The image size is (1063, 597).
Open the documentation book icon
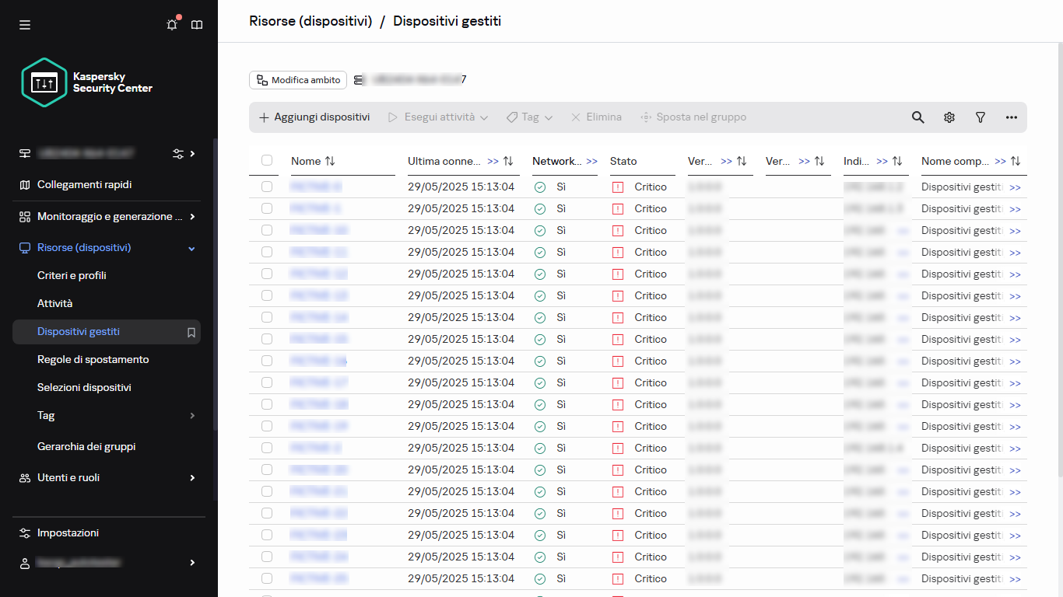click(x=197, y=25)
